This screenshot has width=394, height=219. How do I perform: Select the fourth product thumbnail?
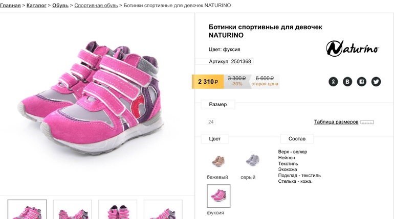163,210
